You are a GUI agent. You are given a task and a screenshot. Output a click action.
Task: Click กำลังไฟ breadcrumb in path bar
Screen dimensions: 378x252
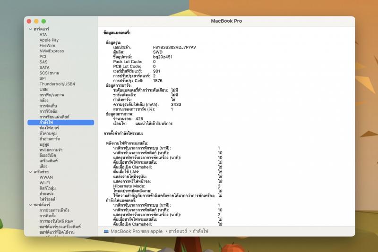pyautogui.click(x=200, y=231)
